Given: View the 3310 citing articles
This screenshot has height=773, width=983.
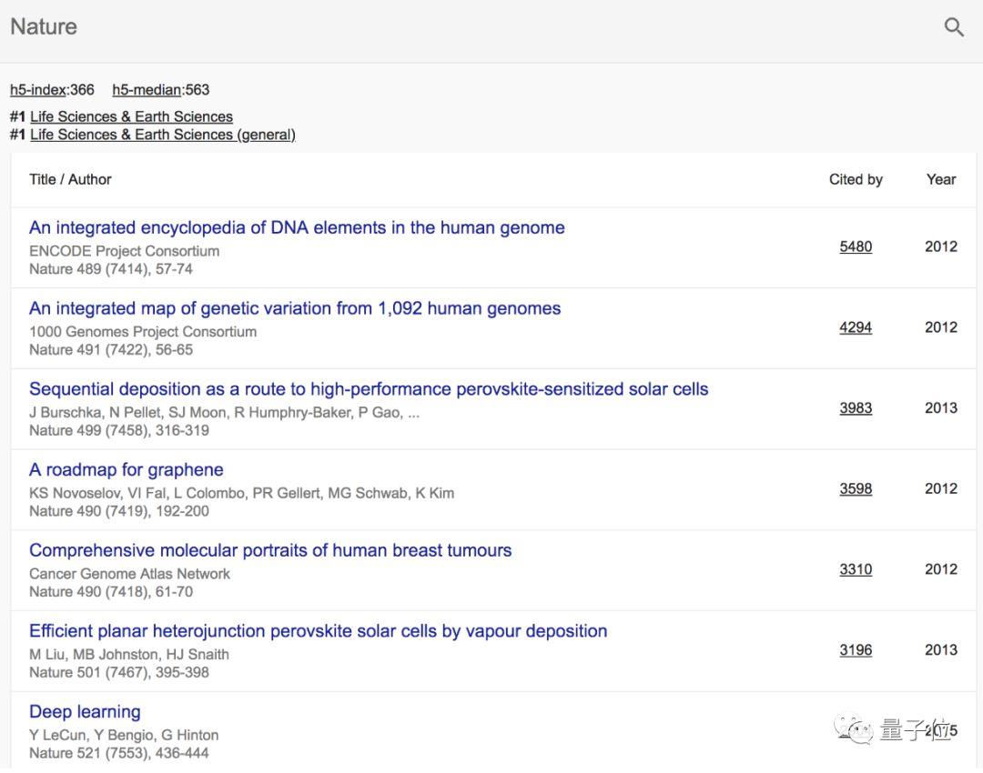Looking at the screenshot, I should point(856,569).
